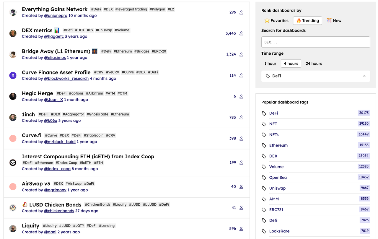This screenshot has height=239, width=378.
Task: Click the person icon on Liquity row
Action: [x=241, y=229]
